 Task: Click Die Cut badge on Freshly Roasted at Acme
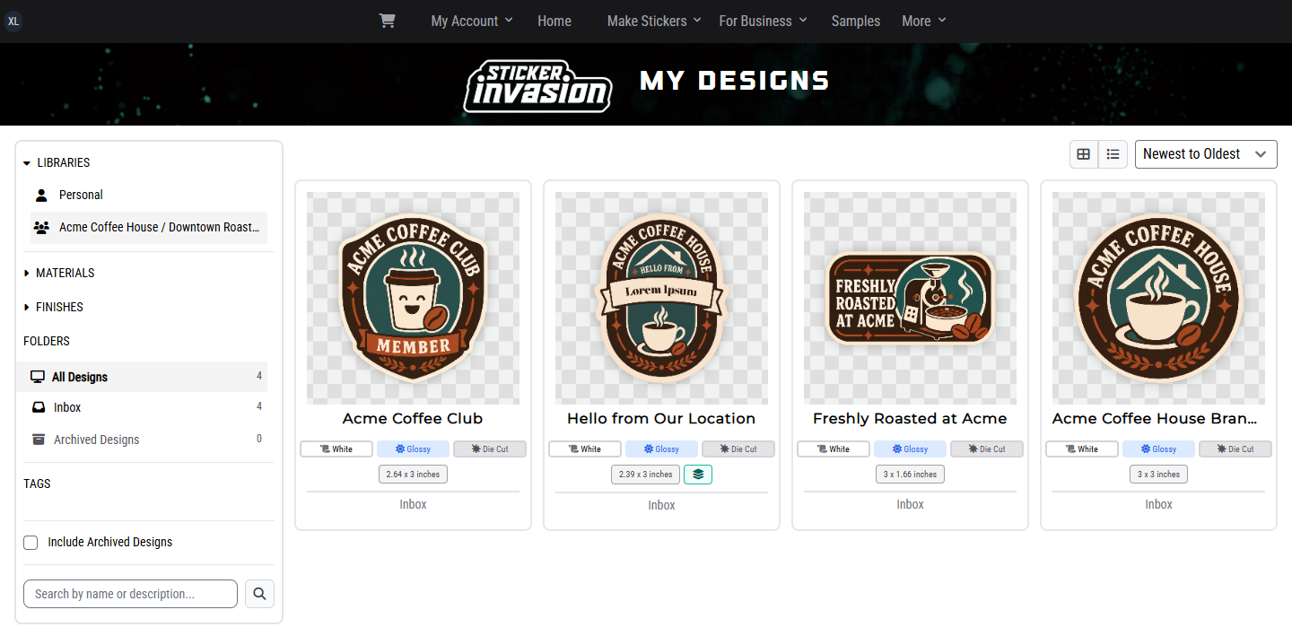tap(987, 449)
